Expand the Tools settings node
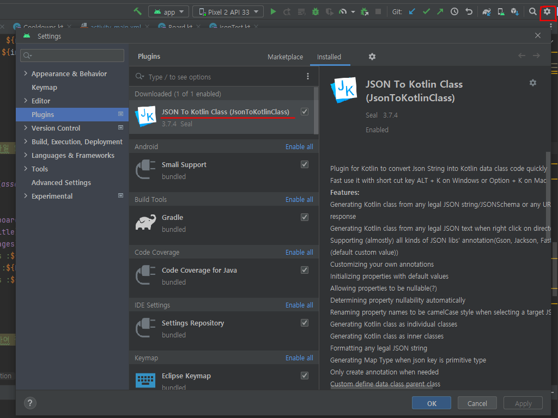558x418 pixels. pyautogui.click(x=26, y=169)
